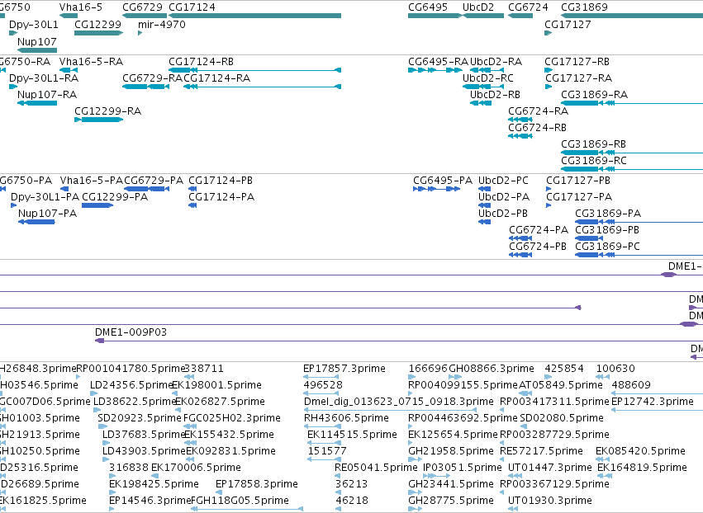
Task: Select the UbcD2-RB transcript label
Action: tap(495, 95)
